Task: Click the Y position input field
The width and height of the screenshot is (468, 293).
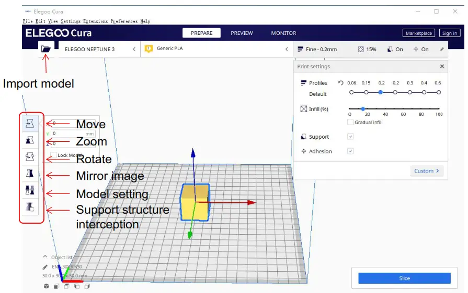Action: 73,133
